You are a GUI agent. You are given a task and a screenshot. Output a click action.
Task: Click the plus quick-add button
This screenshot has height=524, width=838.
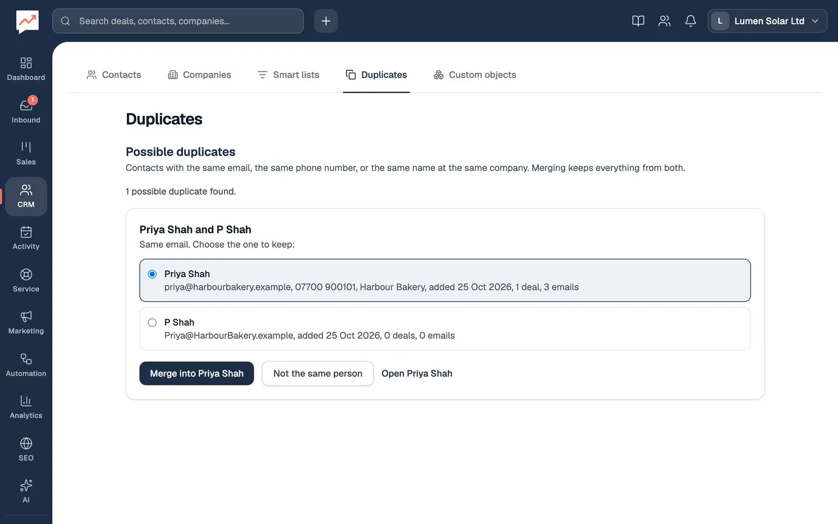tap(326, 21)
